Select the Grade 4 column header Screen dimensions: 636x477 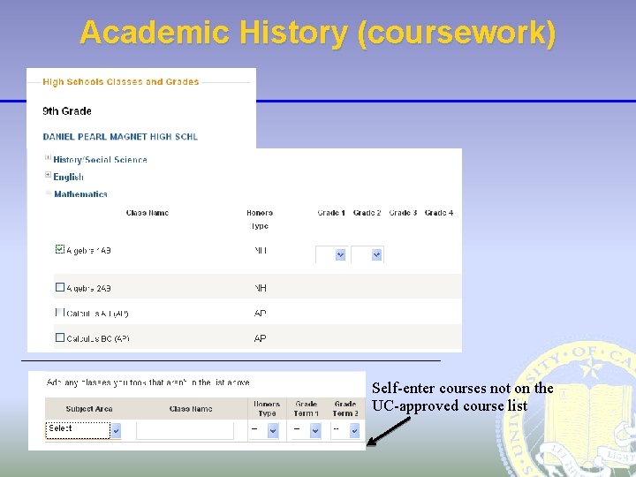click(439, 213)
